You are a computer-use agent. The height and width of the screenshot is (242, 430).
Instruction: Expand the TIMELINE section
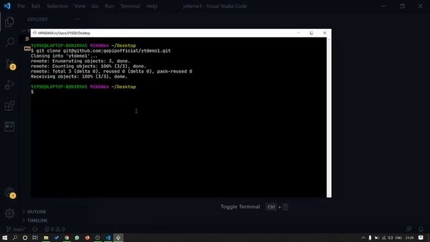pos(35,220)
